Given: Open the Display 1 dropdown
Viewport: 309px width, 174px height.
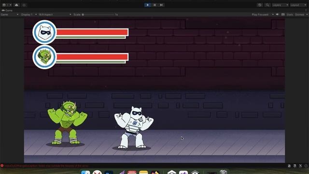Looking at the screenshot, I should (x=29, y=14).
